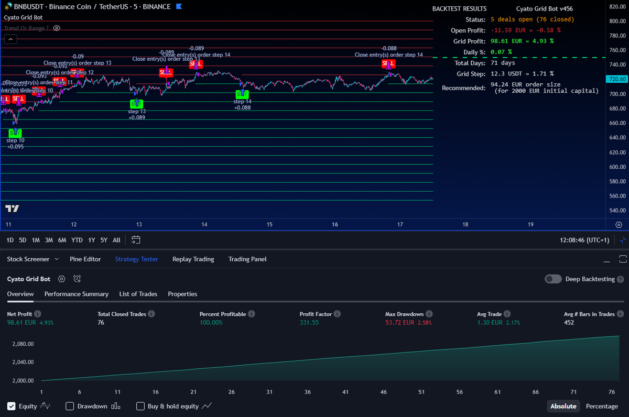Screen dimensions: 629x417
Task: Click the add alert clock icon
Action: click(77, 279)
